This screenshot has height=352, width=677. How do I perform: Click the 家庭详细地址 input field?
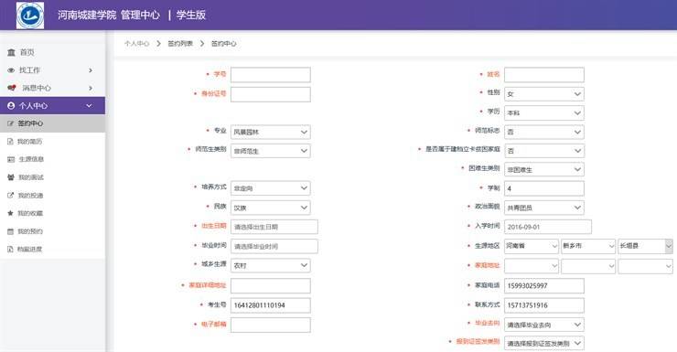tap(270, 285)
